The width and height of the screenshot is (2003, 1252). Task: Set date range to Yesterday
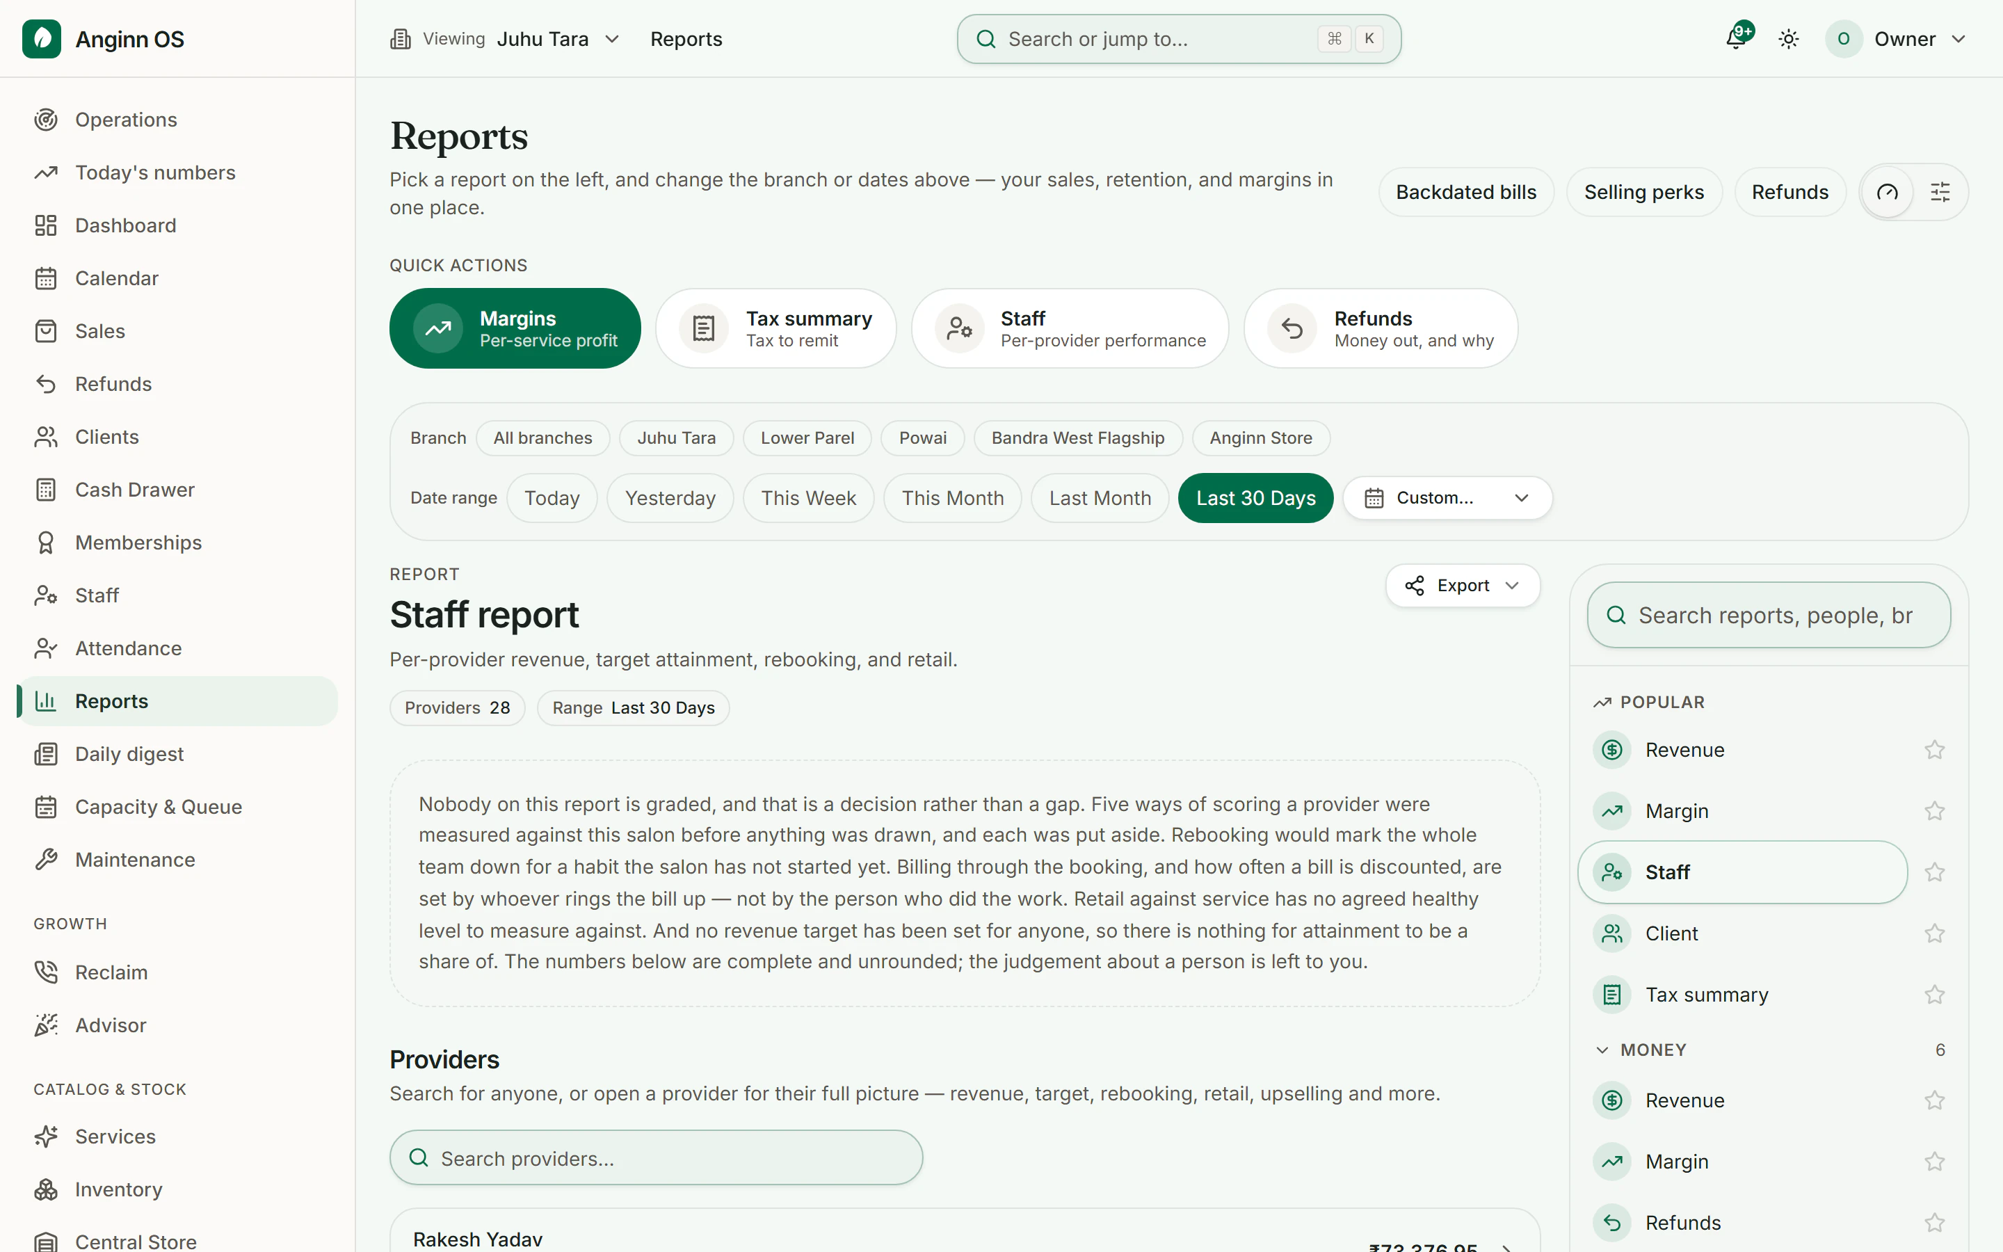tap(670, 497)
